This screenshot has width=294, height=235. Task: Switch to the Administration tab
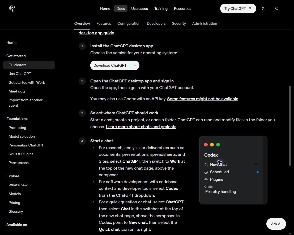point(204,23)
